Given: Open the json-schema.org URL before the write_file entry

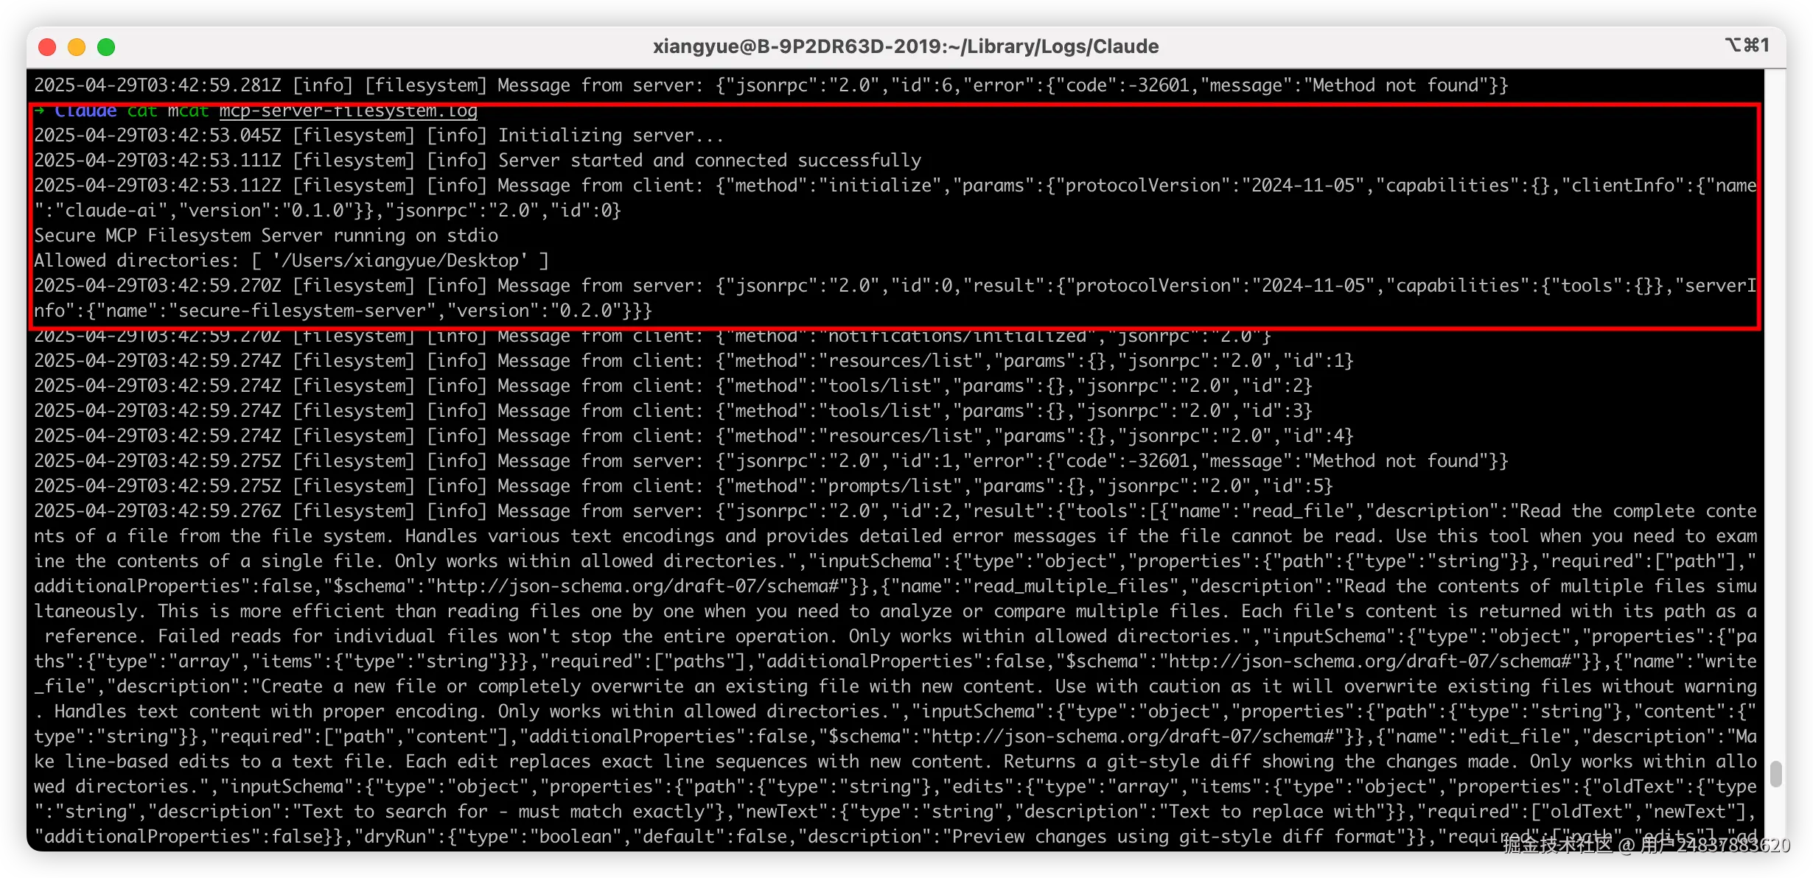Looking at the screenshot, I should [x=1371, y=661].
